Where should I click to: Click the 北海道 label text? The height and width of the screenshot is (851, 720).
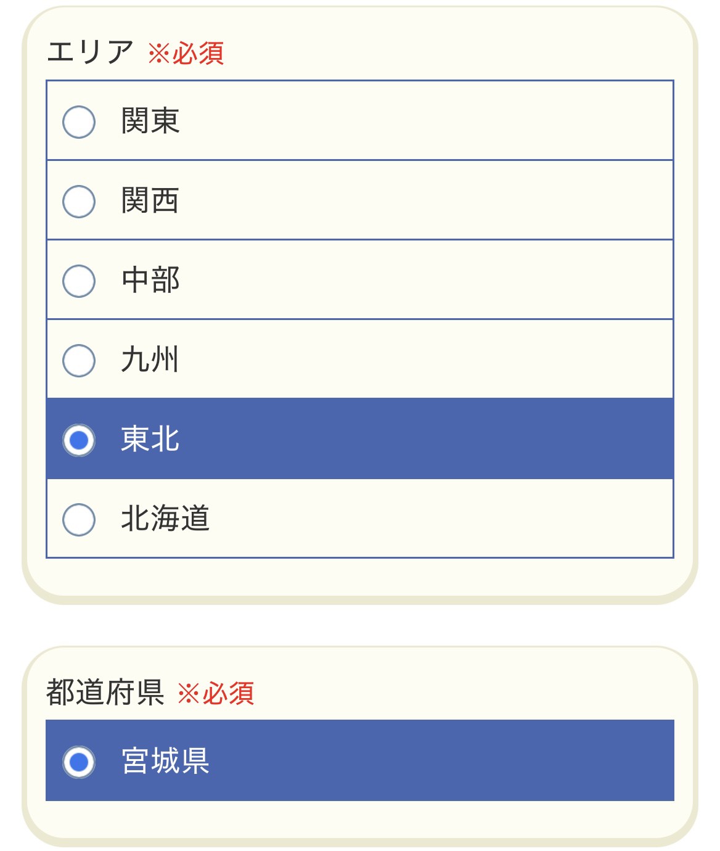(165, 519)
